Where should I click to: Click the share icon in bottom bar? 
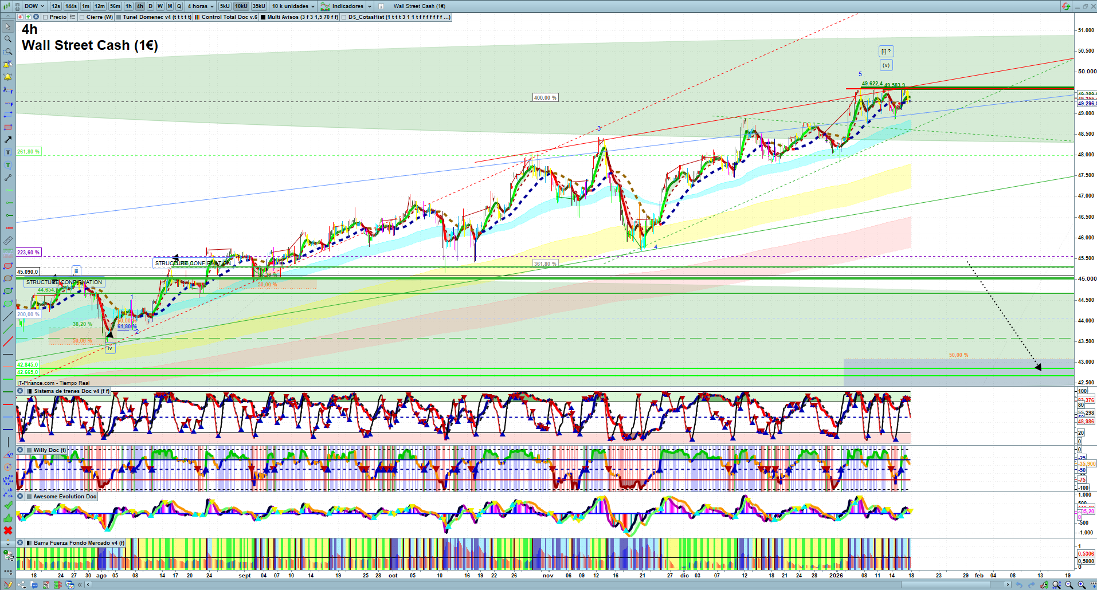pyautogui.click(x=21, y=585)
